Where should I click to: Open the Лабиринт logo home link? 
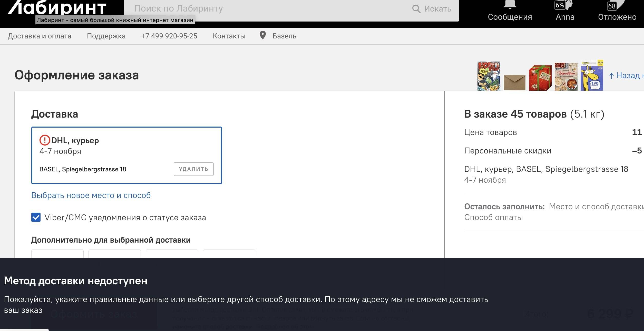[x=57, y=7]
